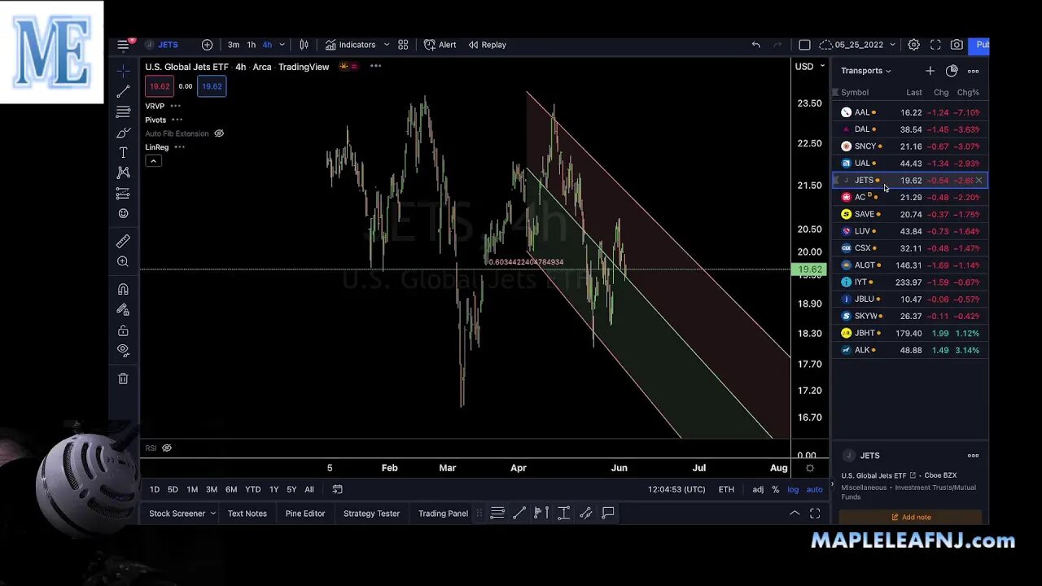Select the trend line drawing tool
The width and height of the screenshot is (1042, 586).
coord(123,92)
